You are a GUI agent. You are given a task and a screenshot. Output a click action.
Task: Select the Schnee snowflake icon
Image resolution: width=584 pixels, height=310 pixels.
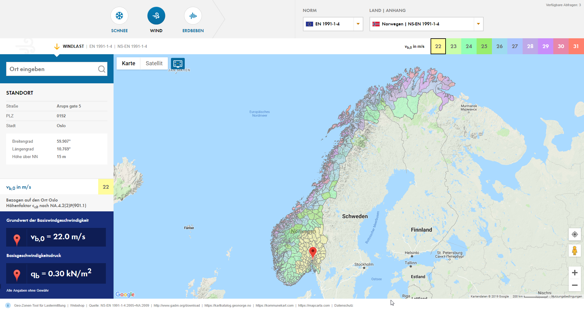click(x=119, y=16)
